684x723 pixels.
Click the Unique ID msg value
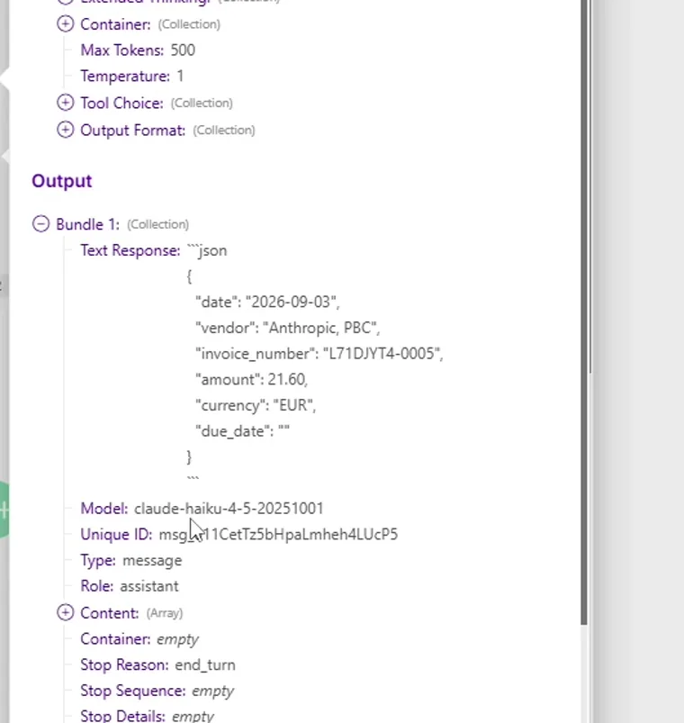(x=278, y=535)
